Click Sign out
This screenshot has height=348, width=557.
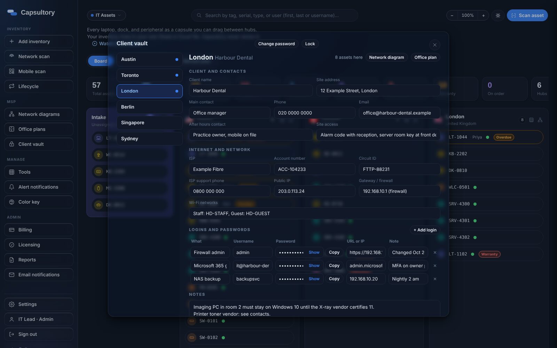coord(39,334)
